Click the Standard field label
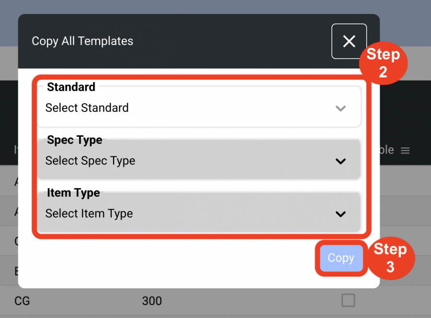This screenshot has width=431, height=318. [71, 87]
